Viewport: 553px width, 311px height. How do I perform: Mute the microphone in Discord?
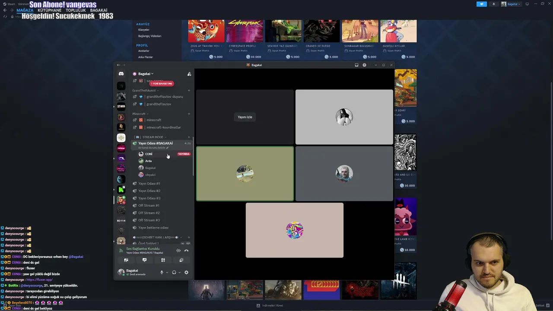coord(162,273)
